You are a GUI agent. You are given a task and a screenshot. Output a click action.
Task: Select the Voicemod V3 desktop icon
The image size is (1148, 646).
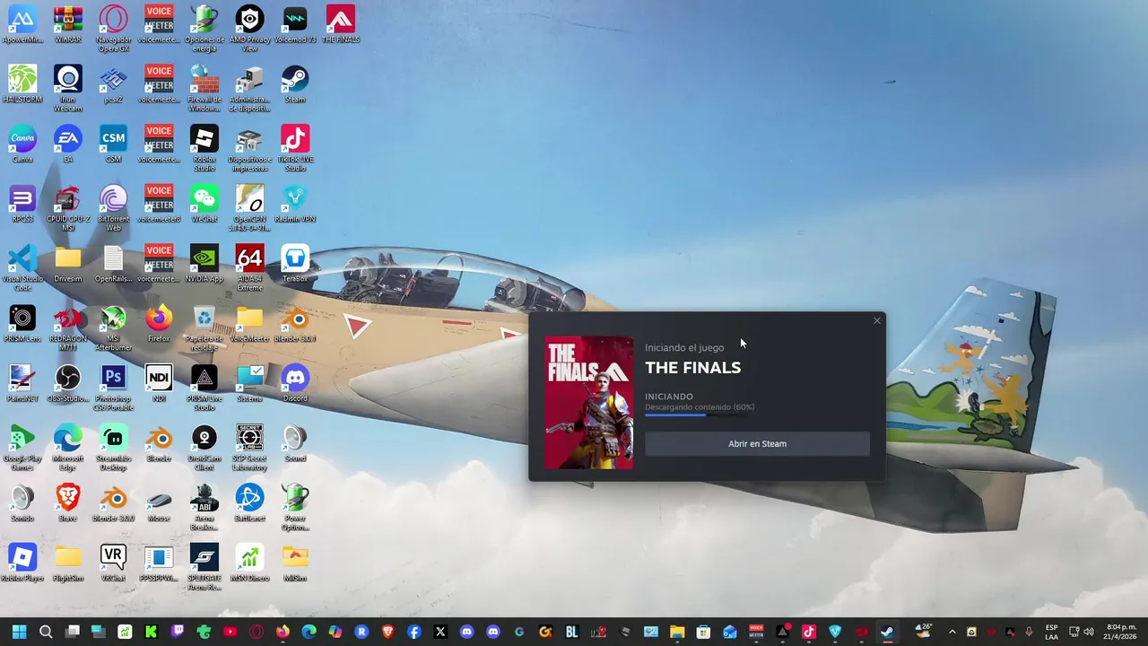click(295, 24)
